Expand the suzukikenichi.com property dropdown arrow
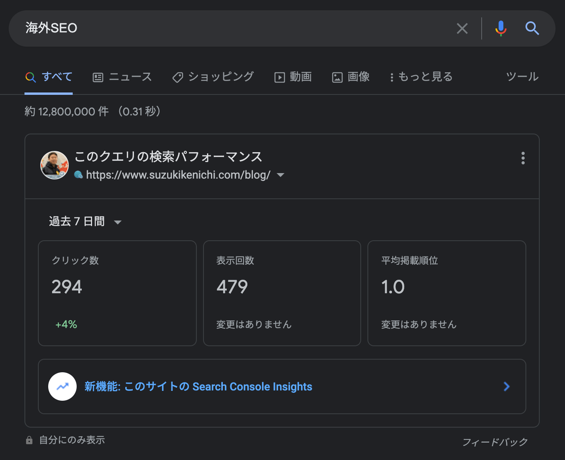The image size is (565, 460). coord(281,175)
